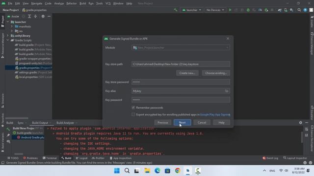Click the Key store path field

pyautogui.click(x=181, y=64)
